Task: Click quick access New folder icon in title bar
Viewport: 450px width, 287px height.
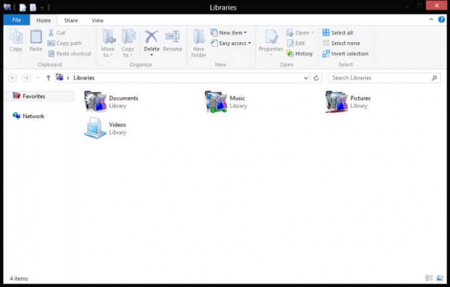Action: click(33, 7)
